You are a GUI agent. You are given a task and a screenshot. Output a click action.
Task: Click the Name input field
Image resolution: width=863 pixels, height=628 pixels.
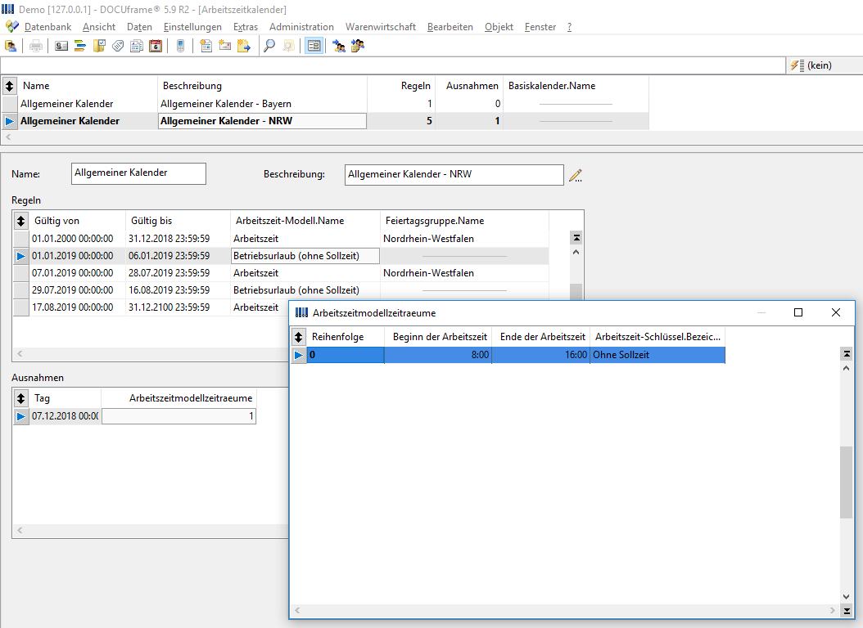point(138,173)
